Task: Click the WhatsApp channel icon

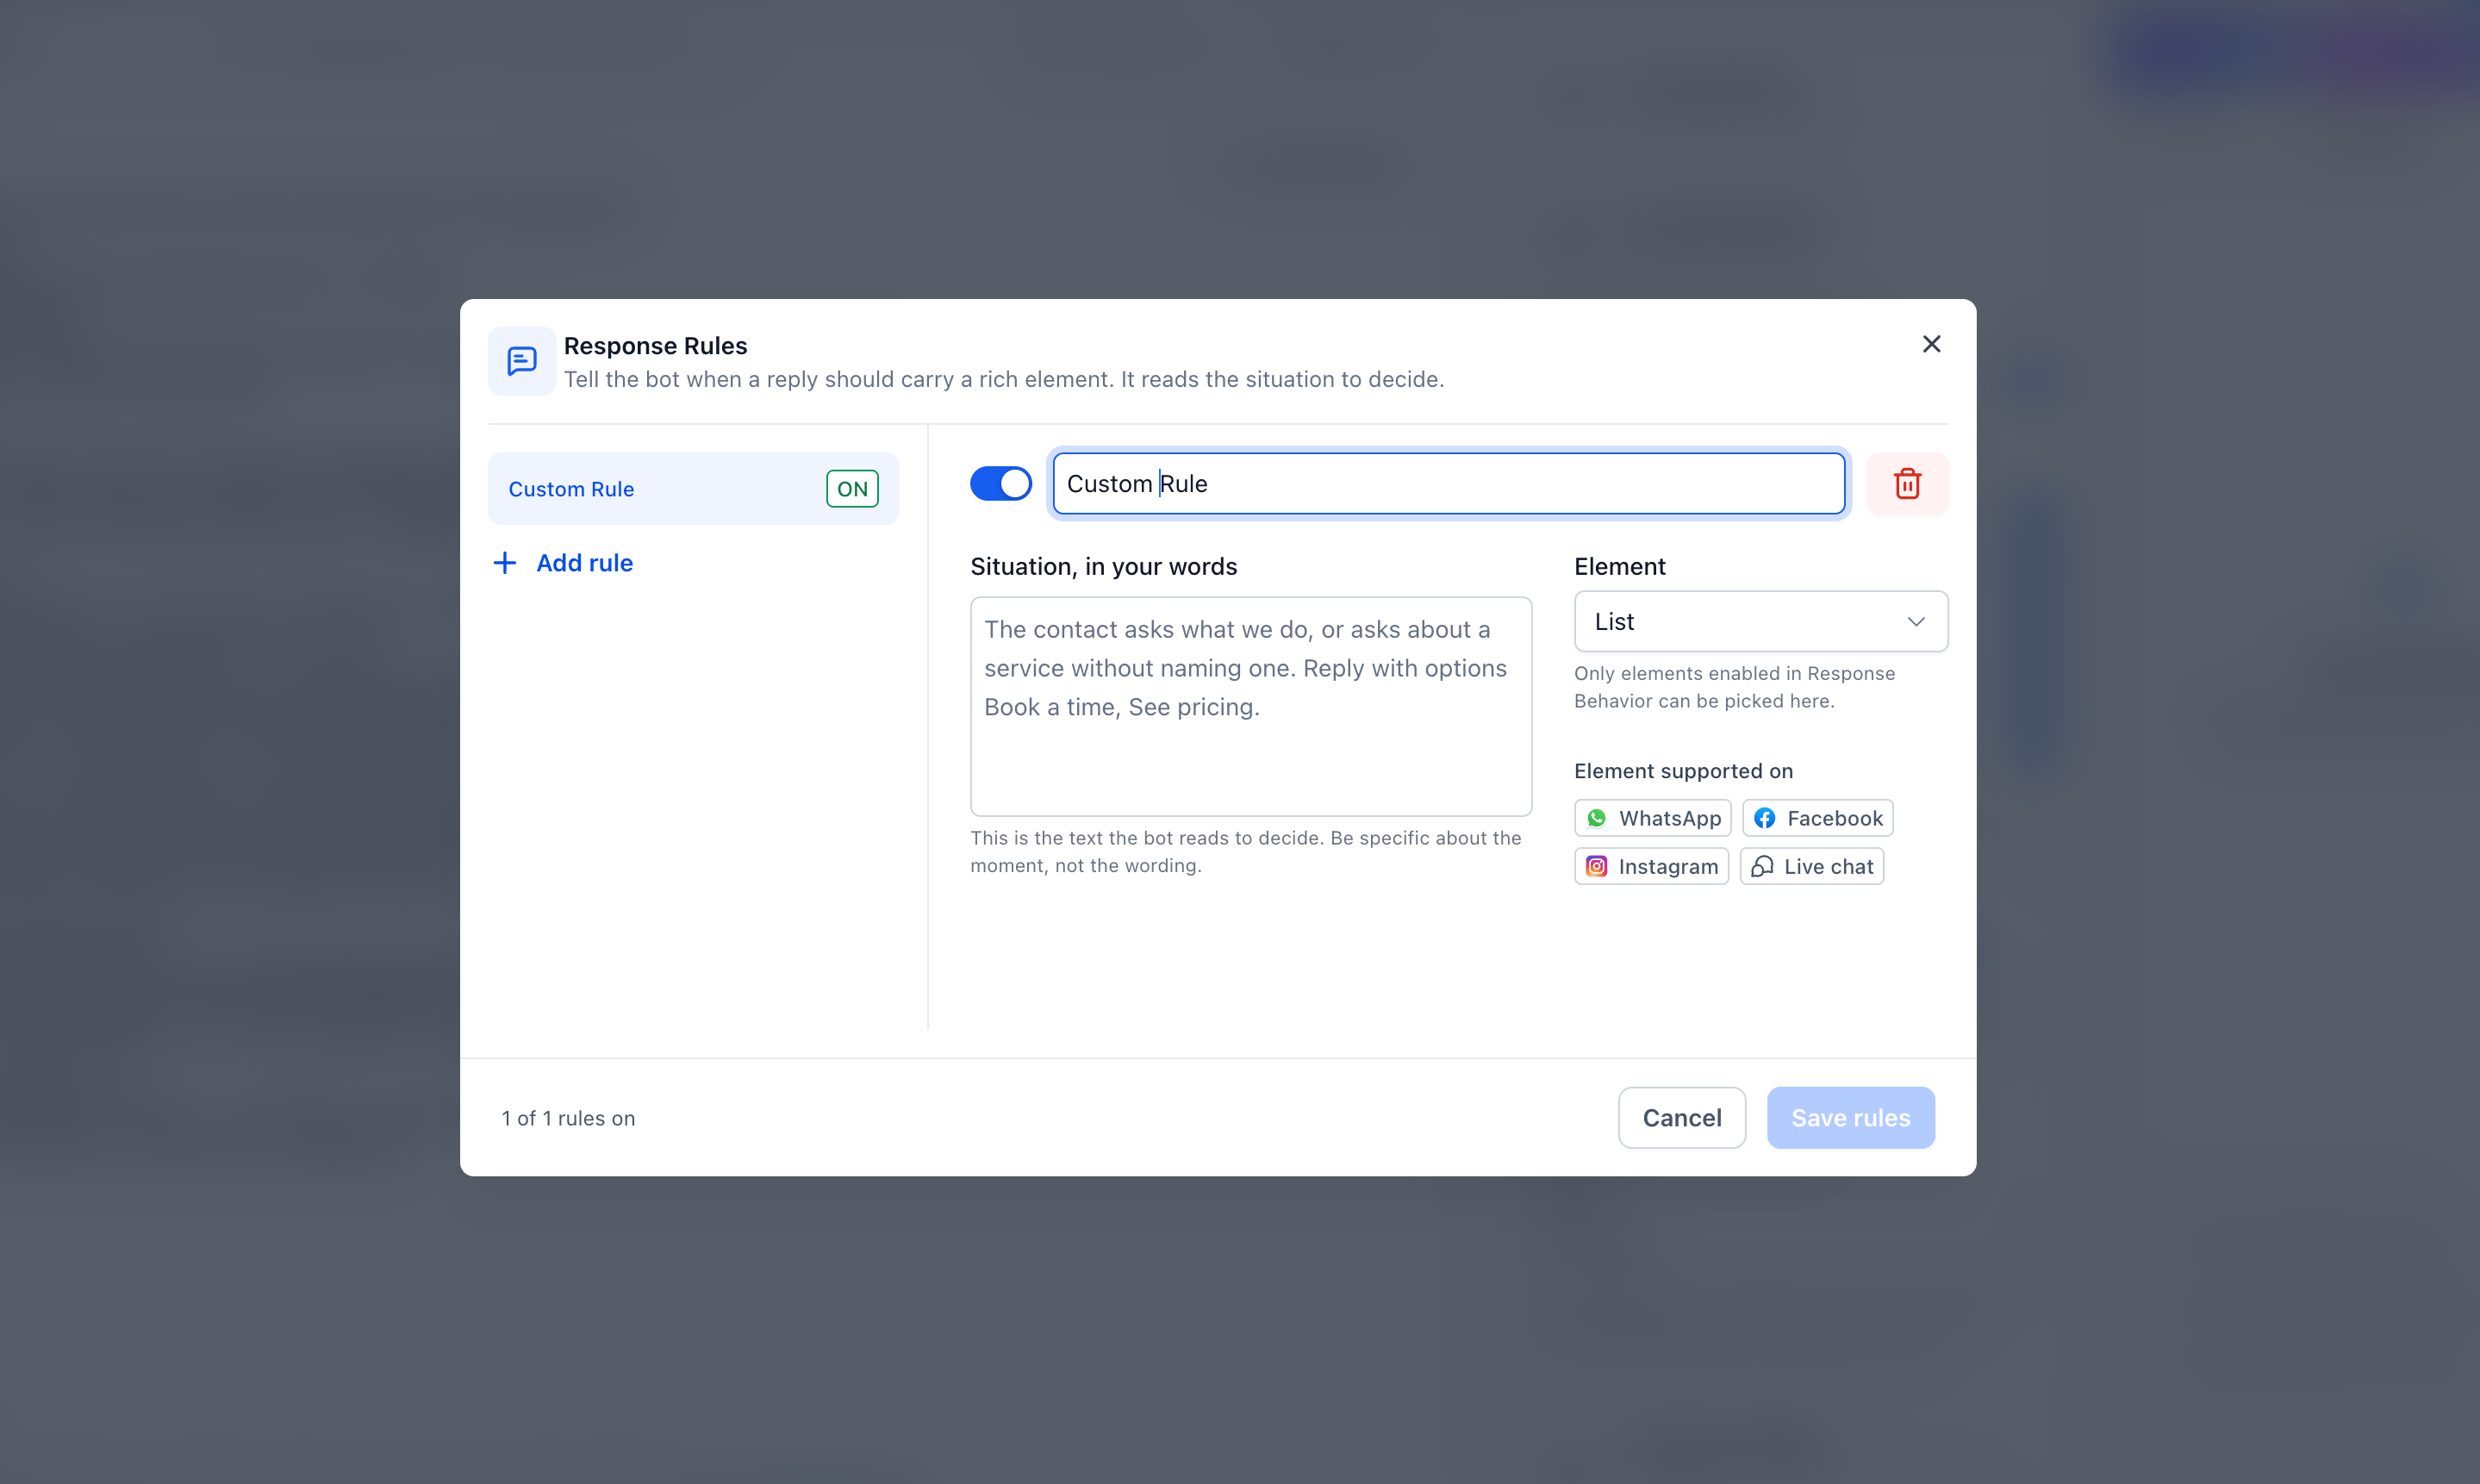Action: click(x=1597, y=818)
